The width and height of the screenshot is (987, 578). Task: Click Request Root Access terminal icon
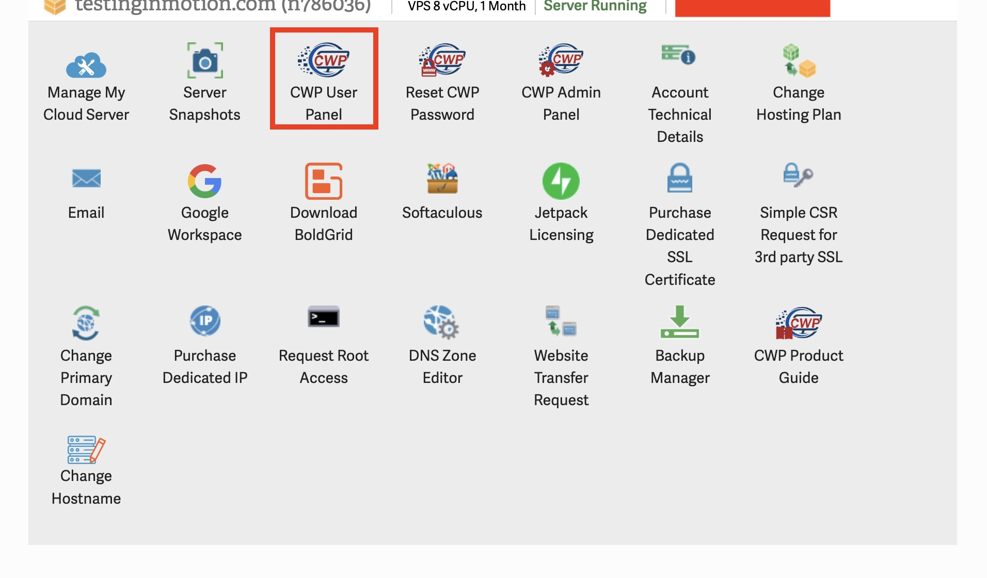(324, 317)
